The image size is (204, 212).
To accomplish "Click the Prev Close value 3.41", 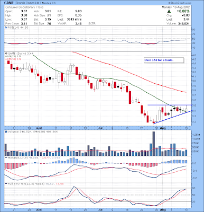I will click(24, 23).
